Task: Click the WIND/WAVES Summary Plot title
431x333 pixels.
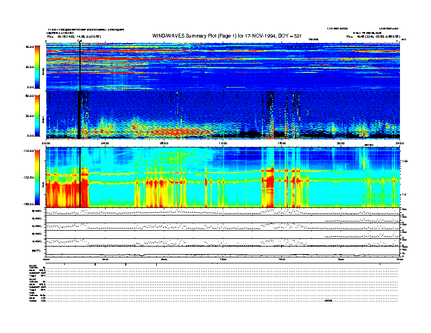Action: click(x=227, y=36)
